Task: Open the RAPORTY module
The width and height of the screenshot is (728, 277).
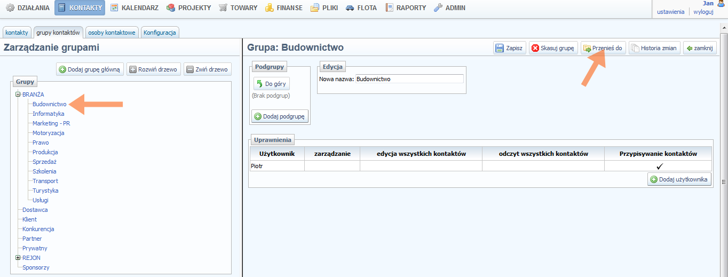Action: (x=405, y=8)
